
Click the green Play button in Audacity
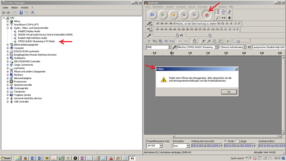163,15
